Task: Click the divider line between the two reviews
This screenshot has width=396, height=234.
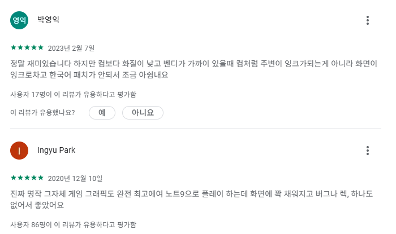Action: click(x=196, y=129)
